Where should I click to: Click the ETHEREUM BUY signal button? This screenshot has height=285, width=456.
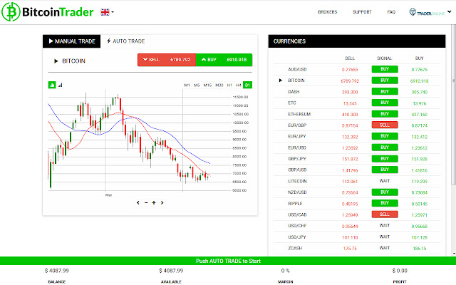pos(385,114)
